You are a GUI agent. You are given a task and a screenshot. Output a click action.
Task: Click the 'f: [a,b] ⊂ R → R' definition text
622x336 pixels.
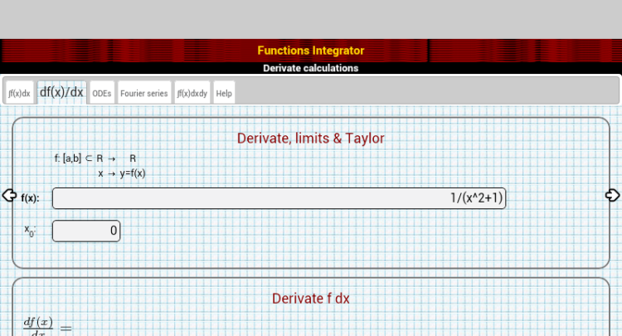pyautogui.click(x=95, y=158)
